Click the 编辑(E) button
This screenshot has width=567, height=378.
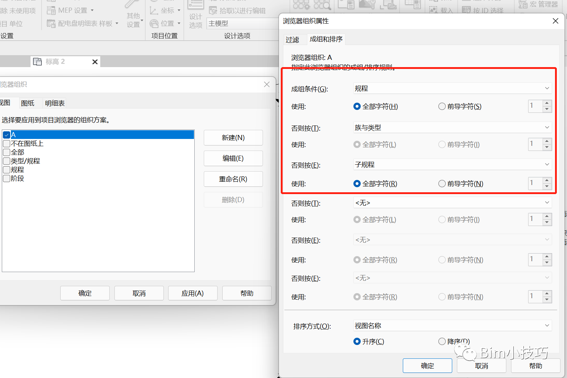pyautogui.click(x=233, y=159)
